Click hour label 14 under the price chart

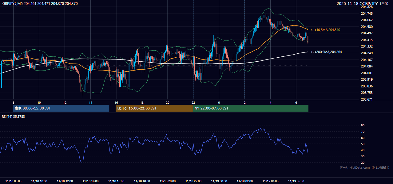click(90, 102)
